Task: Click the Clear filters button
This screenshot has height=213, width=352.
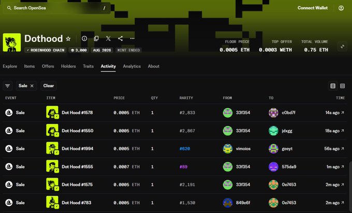Action: click(49, 86)
